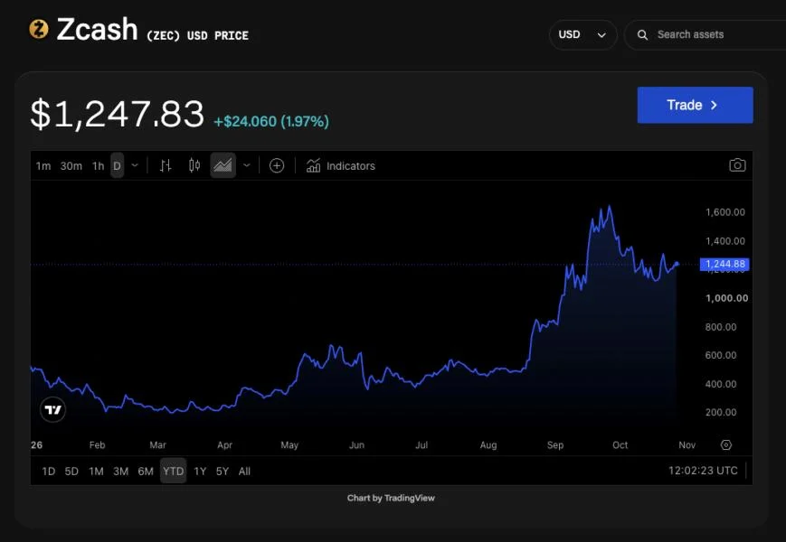This screenshot has width=786, height=542.
Task: Expand the chart style dropdown arrow
Action: pyautogui.click(x=247, y=165)
